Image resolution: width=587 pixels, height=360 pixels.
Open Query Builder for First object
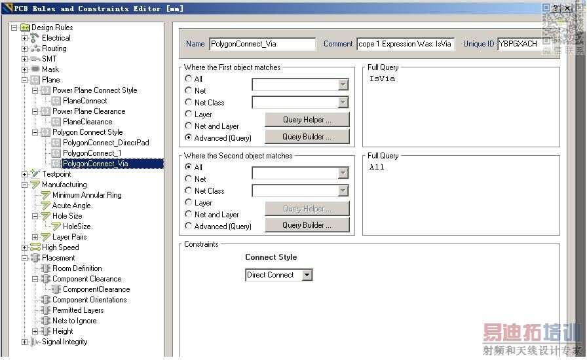click(x=307, y=137)
